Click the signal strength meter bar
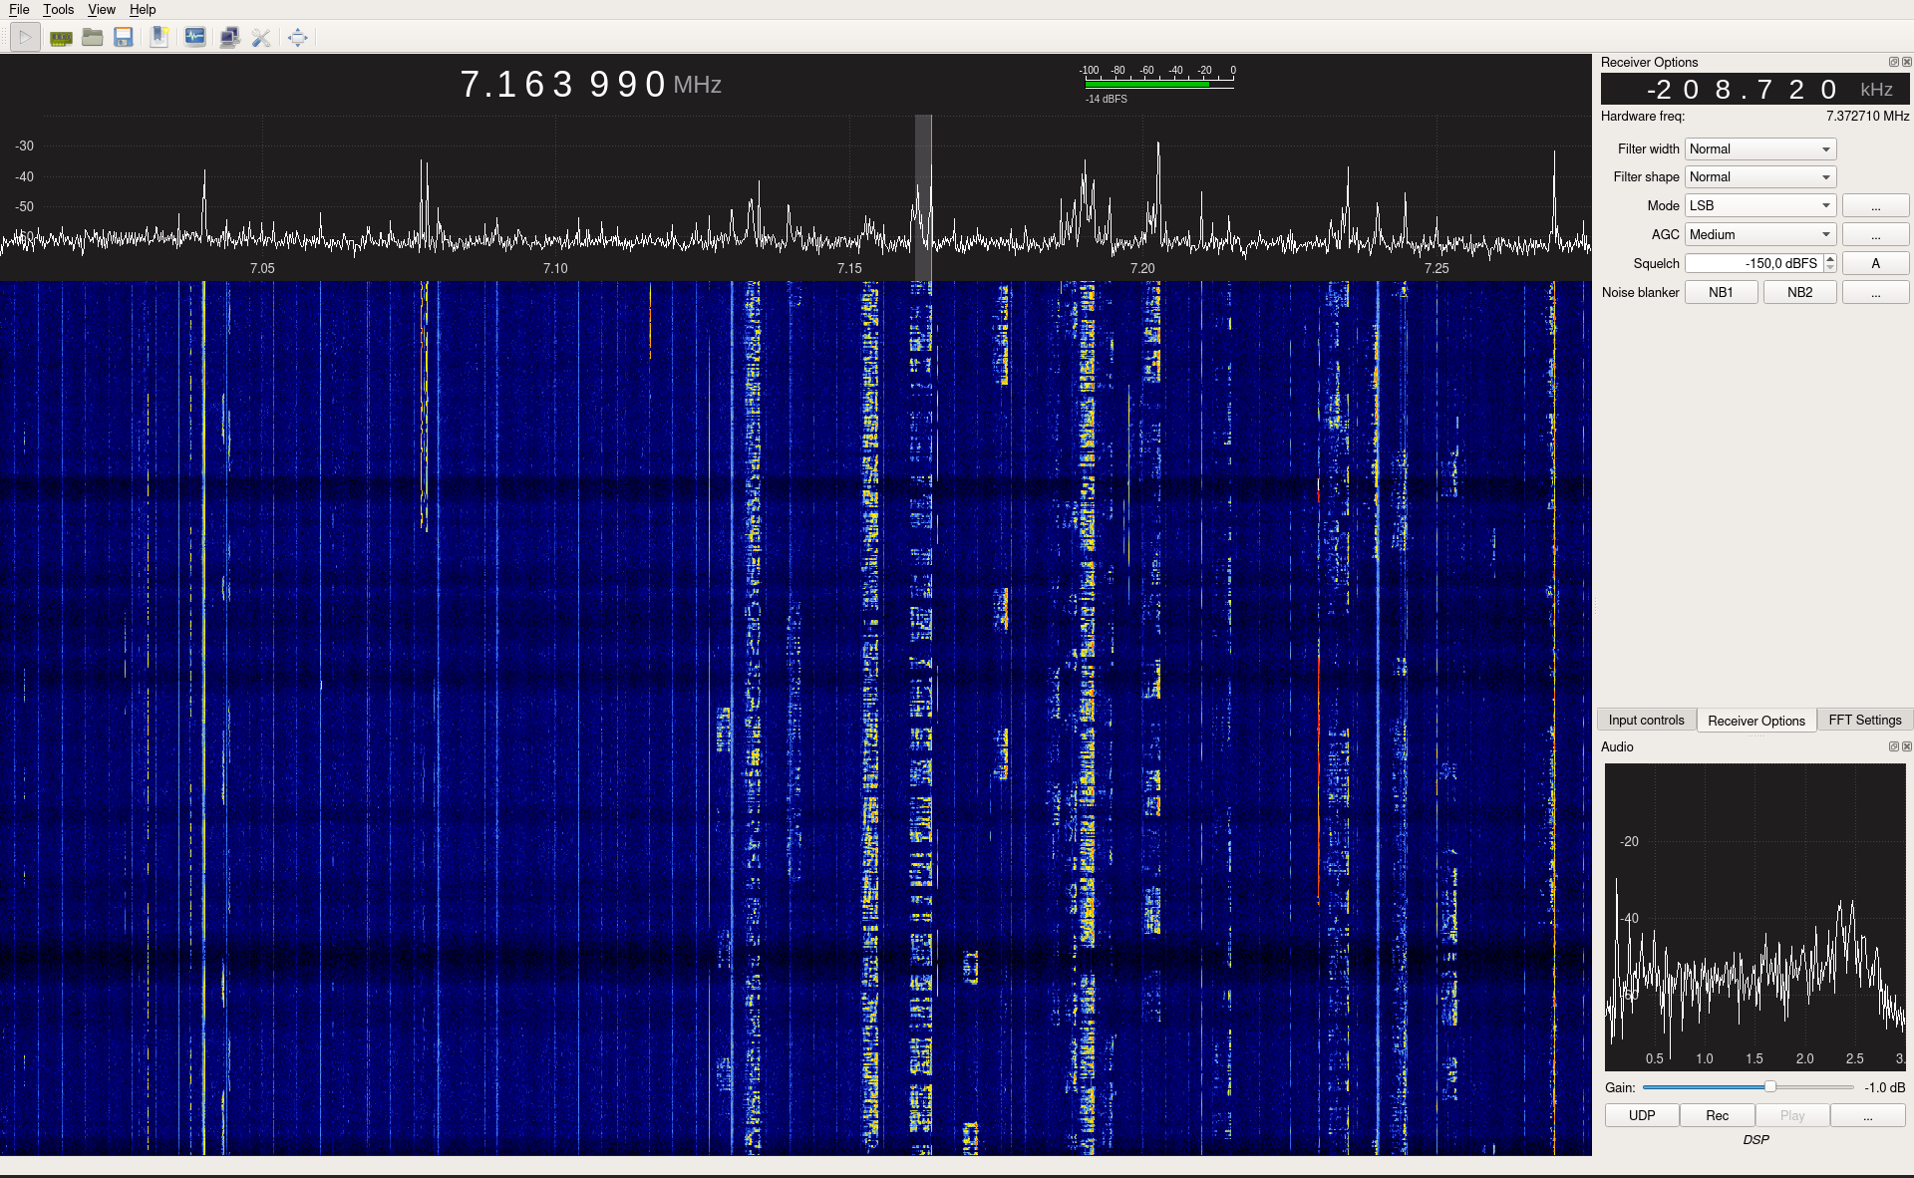This screenshot has height=1178, width=1914. tap(1159, 85)
